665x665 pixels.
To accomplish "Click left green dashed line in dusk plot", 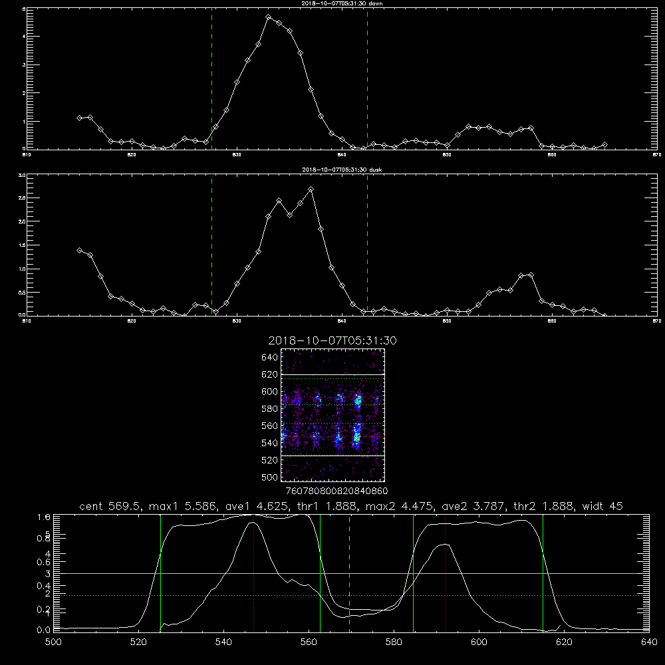I will click(x=211, y=245).
